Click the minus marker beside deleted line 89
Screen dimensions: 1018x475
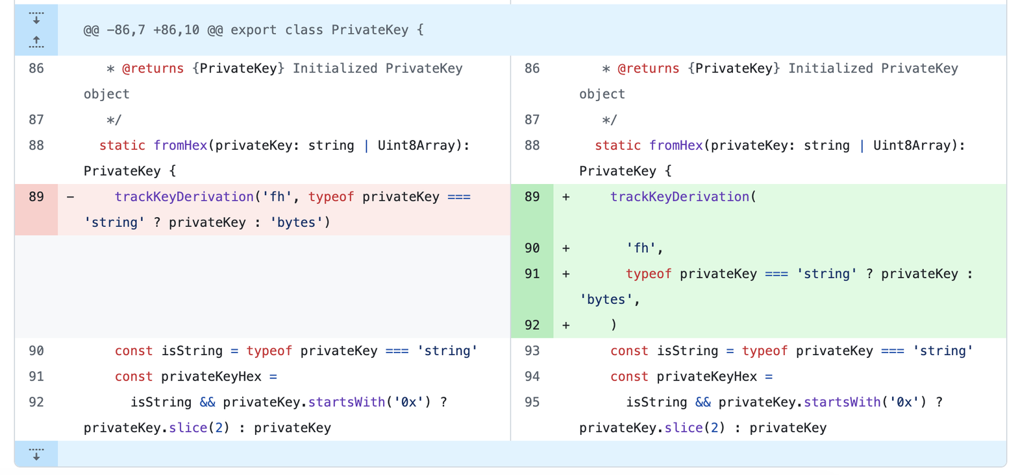click(x=70, y=196)
